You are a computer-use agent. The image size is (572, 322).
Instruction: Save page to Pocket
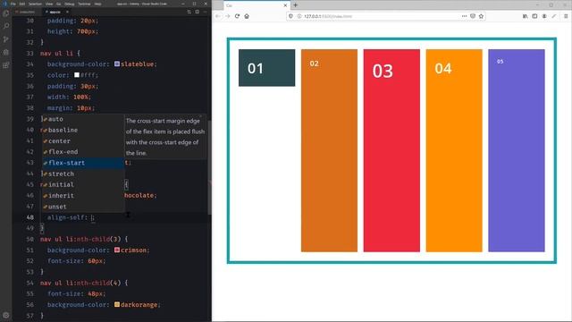(473, 16)
